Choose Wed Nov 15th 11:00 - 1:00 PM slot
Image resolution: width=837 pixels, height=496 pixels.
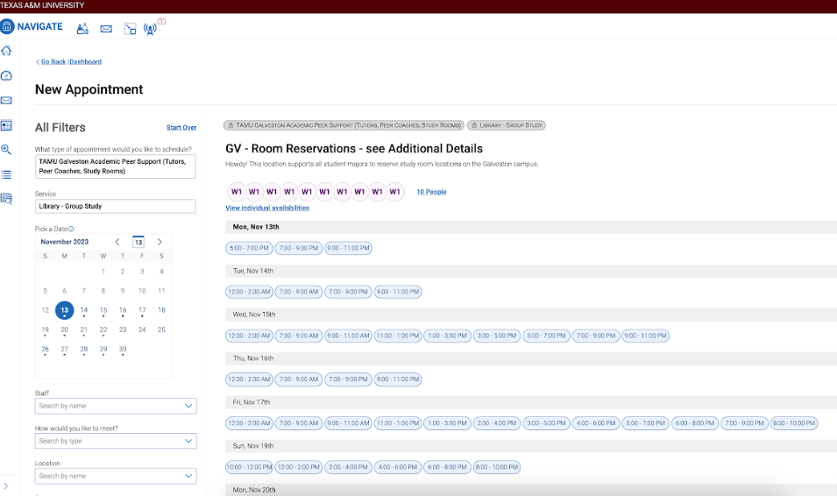tap(398, 336)
